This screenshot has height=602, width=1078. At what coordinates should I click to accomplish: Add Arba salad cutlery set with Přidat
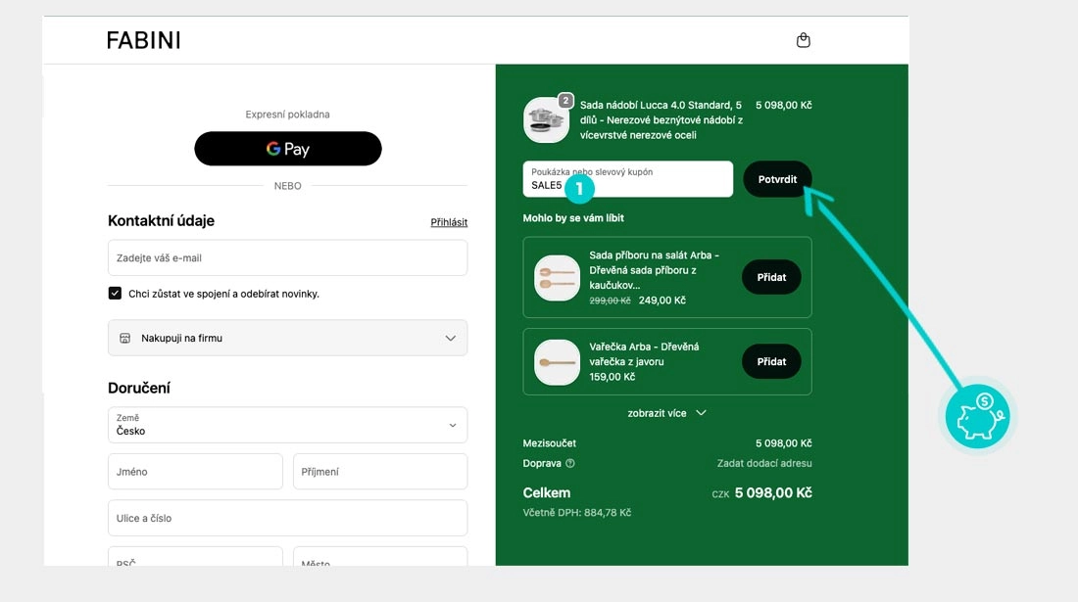(x=771, y=277)
